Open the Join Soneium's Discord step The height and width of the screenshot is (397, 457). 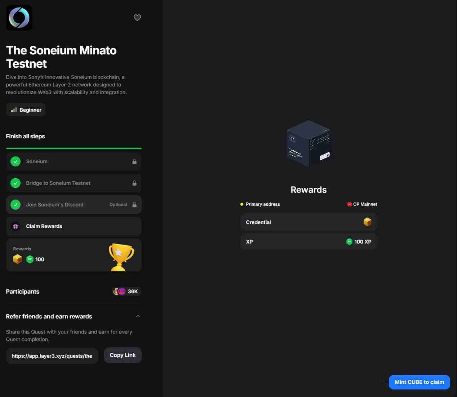(x=74, y=205)
